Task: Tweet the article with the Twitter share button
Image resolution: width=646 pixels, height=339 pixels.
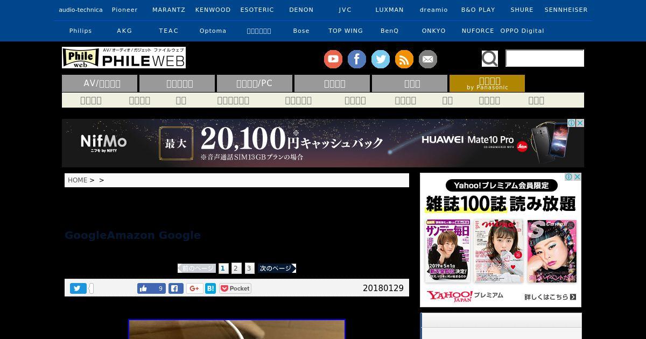Action: click(78, 288)
